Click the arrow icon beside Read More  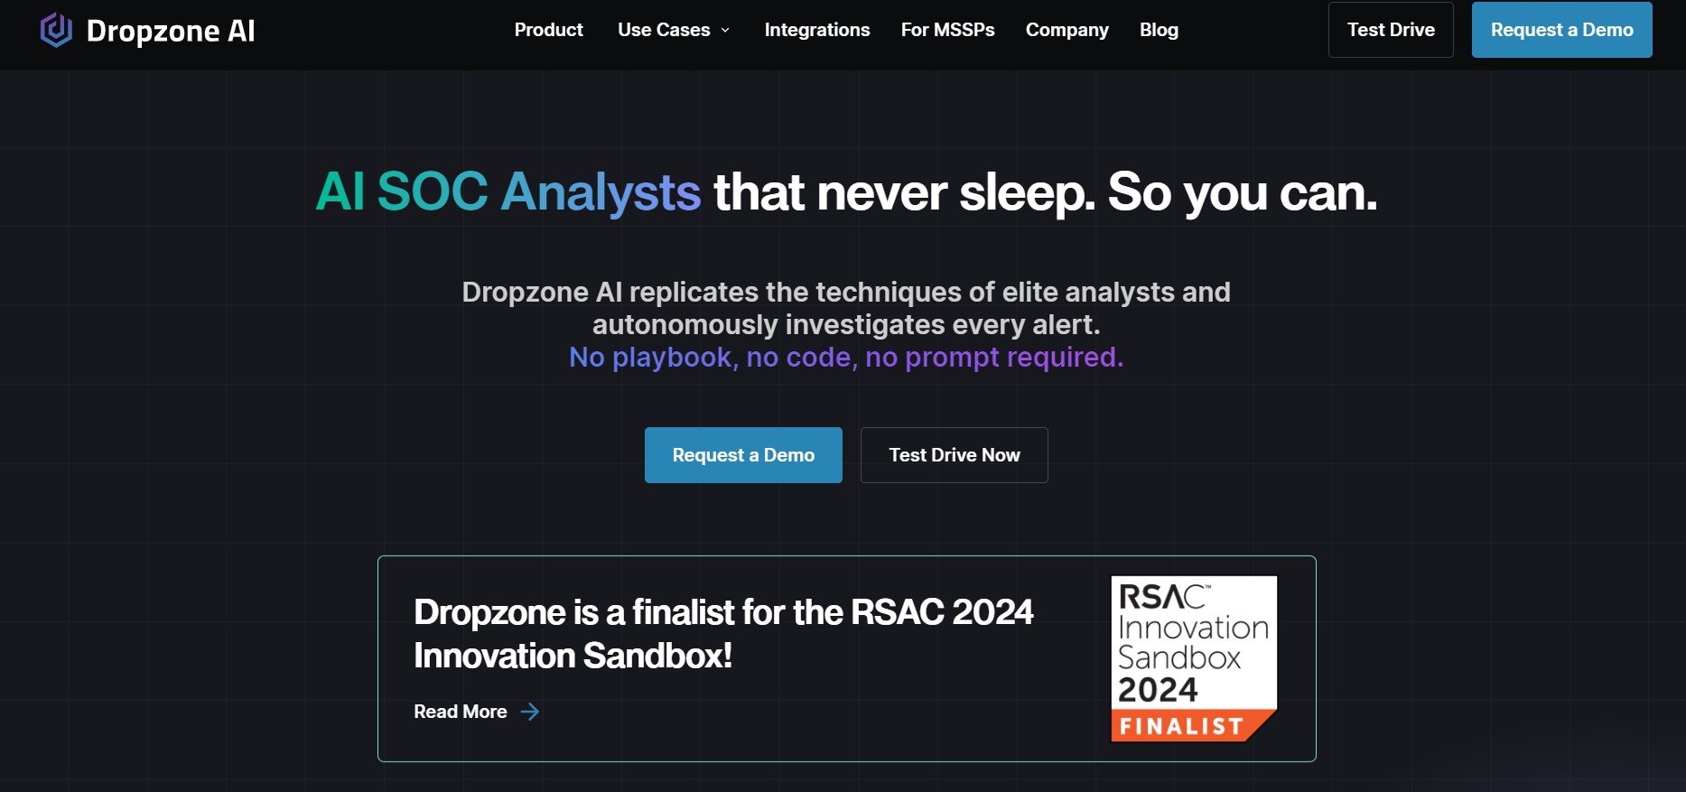point(530,712)
